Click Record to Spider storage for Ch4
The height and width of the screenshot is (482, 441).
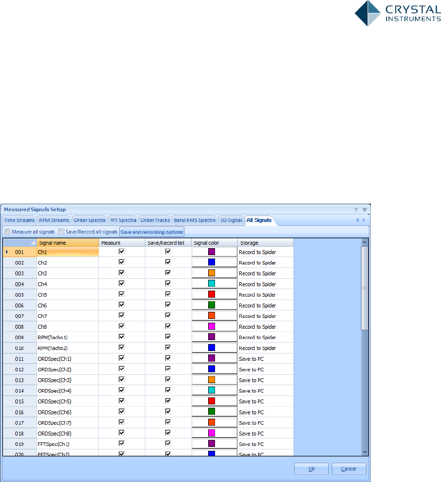tap(265, 284)
